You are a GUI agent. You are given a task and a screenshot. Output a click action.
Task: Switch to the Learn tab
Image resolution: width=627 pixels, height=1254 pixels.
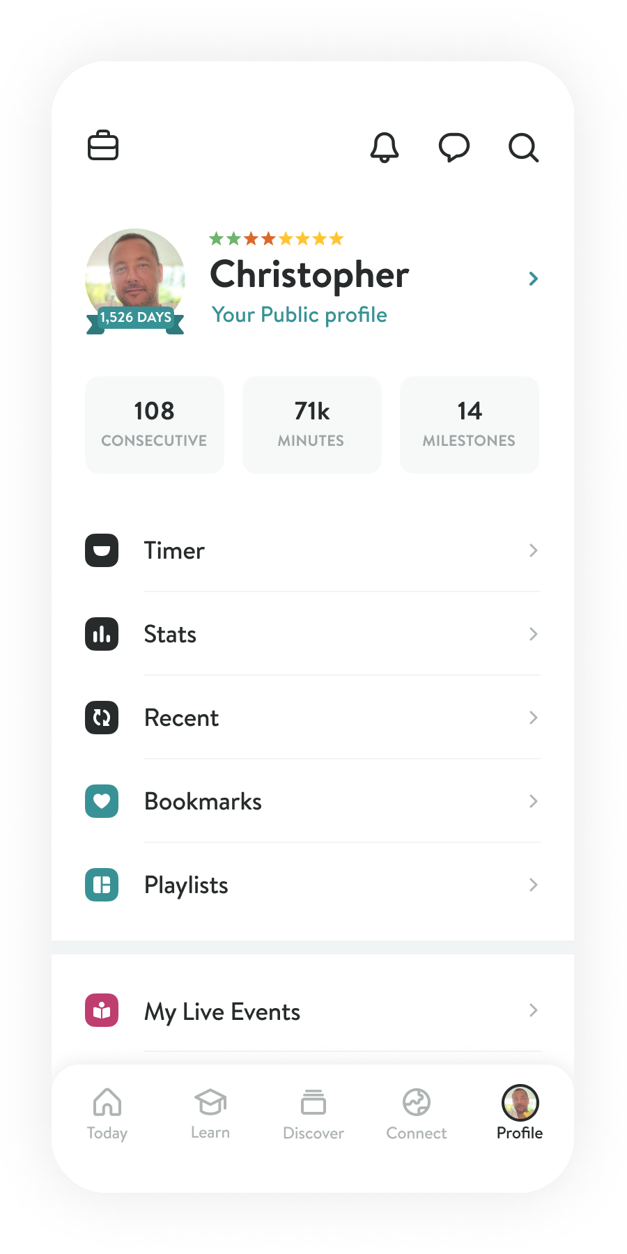[x=210, y=1113]
